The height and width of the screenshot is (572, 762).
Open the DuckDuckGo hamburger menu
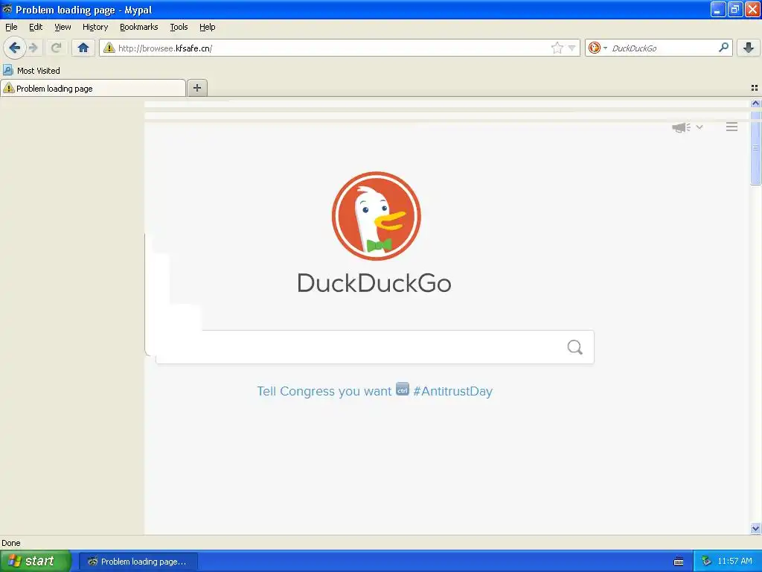(732, 127)
